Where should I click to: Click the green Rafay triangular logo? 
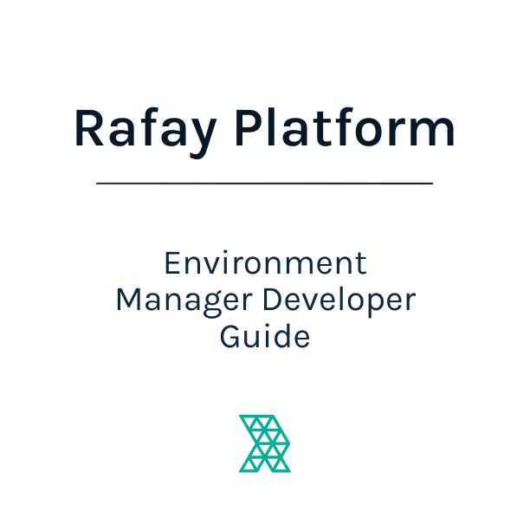pos(264,443)
